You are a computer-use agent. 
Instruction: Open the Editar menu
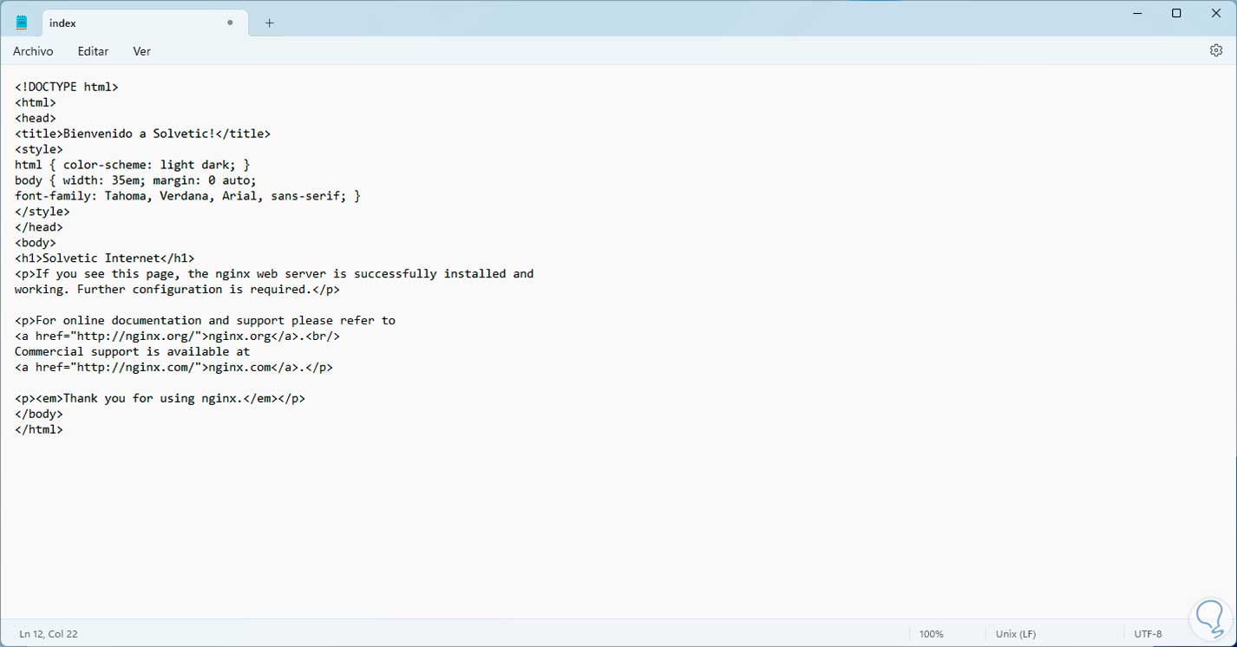(x=93, y=51)
